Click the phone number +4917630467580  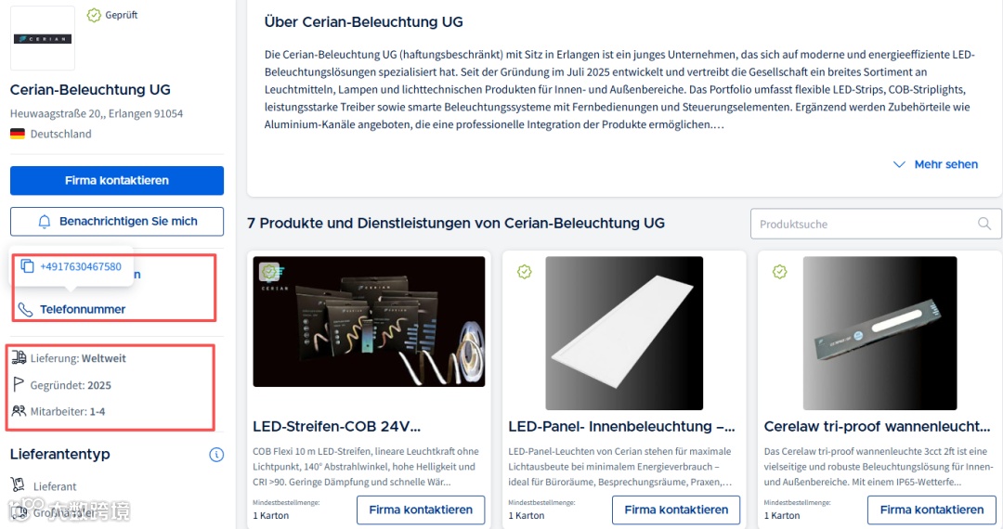[81, 266]
